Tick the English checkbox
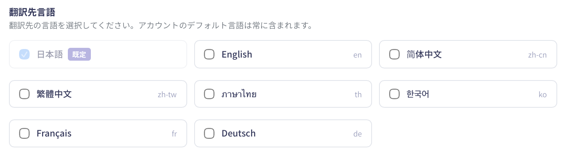 (209, 54)
